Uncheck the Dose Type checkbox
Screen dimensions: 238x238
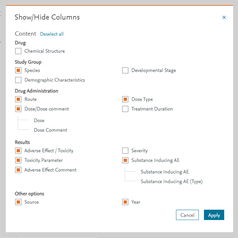(125, 99)
